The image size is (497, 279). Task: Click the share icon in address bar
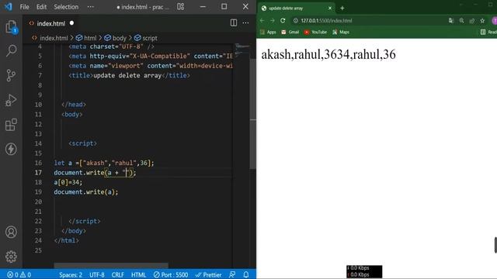pos(472,21)
